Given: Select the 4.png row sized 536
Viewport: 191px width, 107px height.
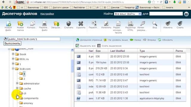Looking at the screenshot, I should (x=130, y=56).
